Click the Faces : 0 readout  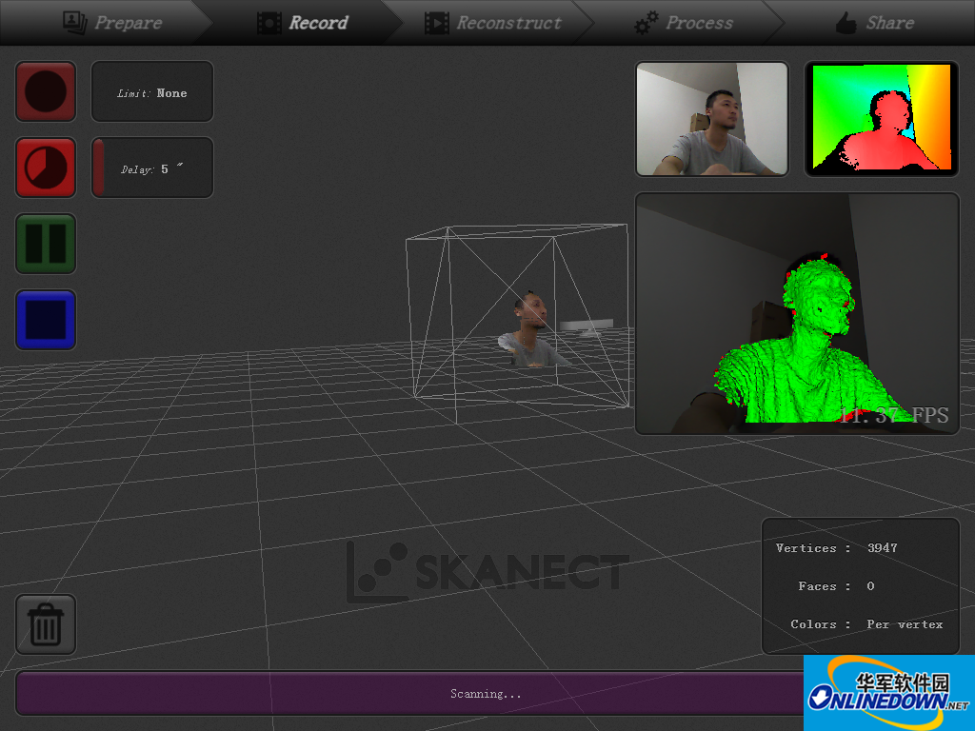pyautogui.click(x=836, y=586)
